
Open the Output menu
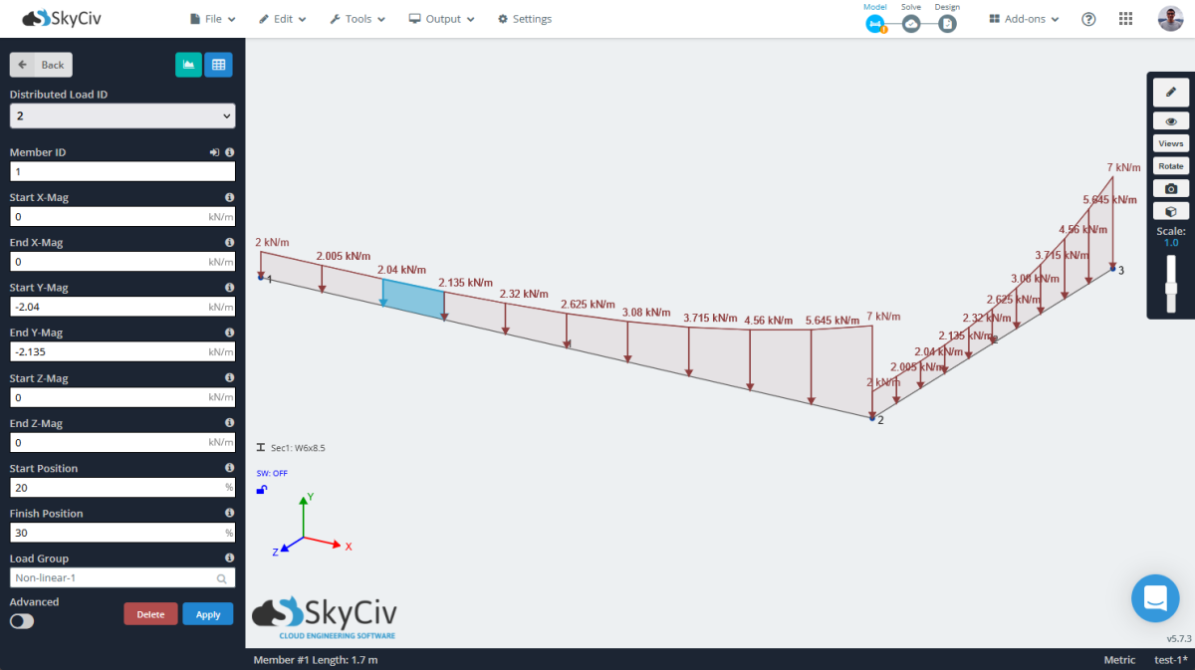[x=441, y=18]
